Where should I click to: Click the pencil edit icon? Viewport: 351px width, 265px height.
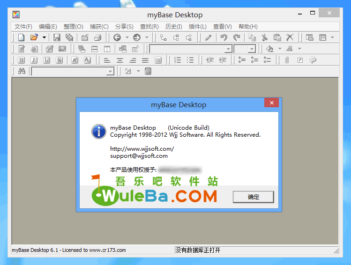208,37
